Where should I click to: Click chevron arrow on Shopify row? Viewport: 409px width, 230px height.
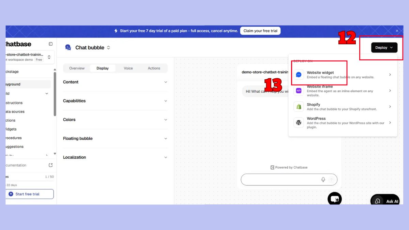(390, 107)
